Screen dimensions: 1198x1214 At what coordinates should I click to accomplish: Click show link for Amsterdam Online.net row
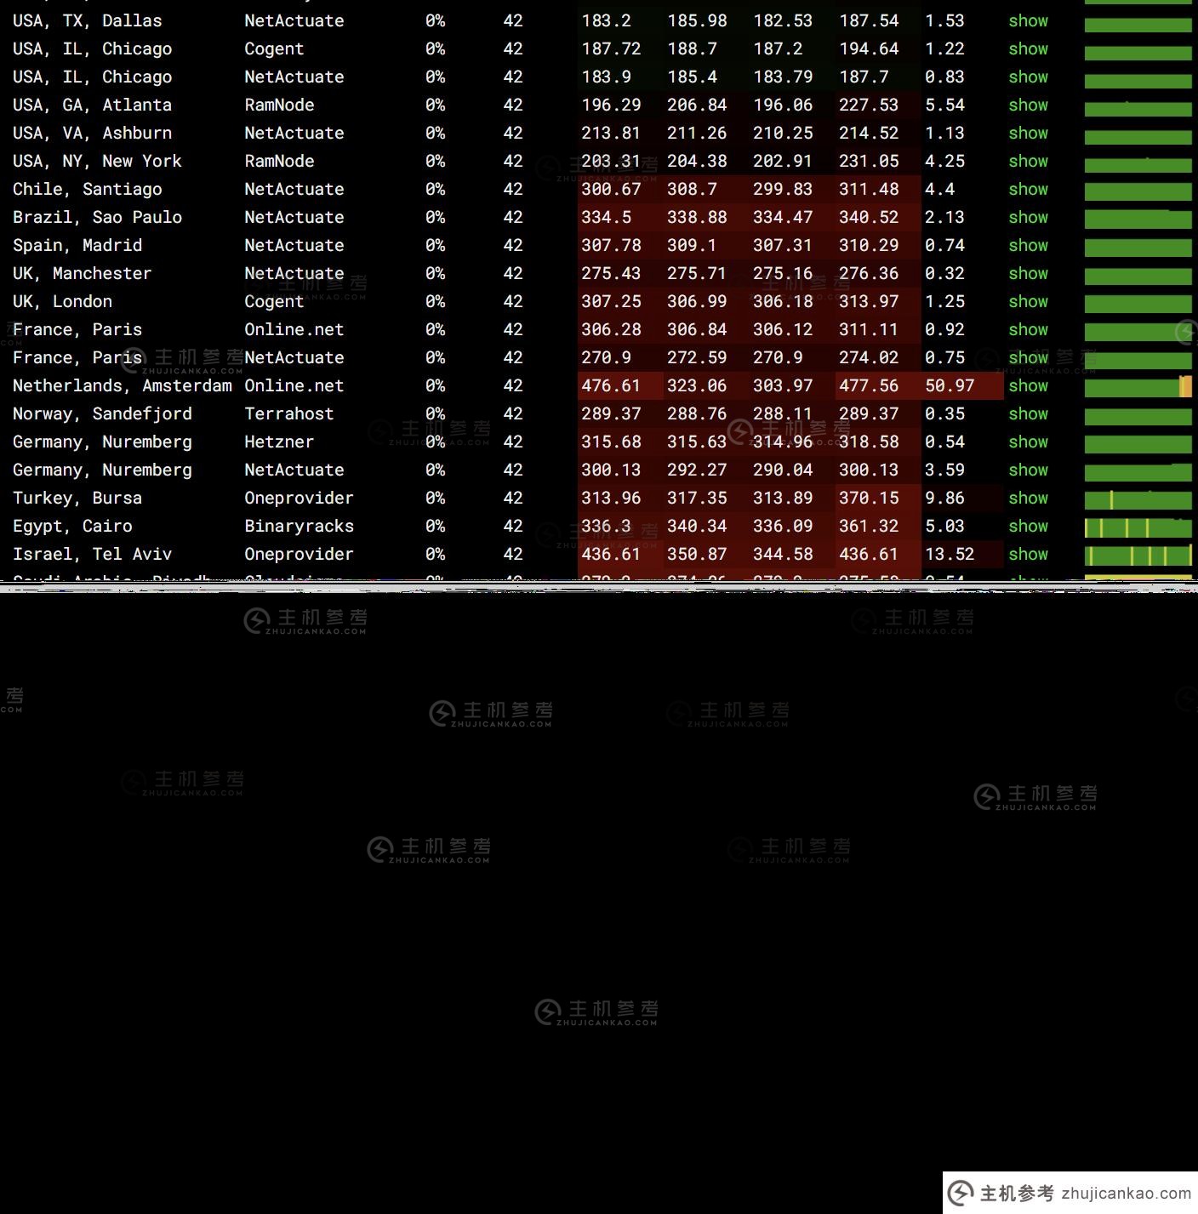click(x=1028, y=385)
